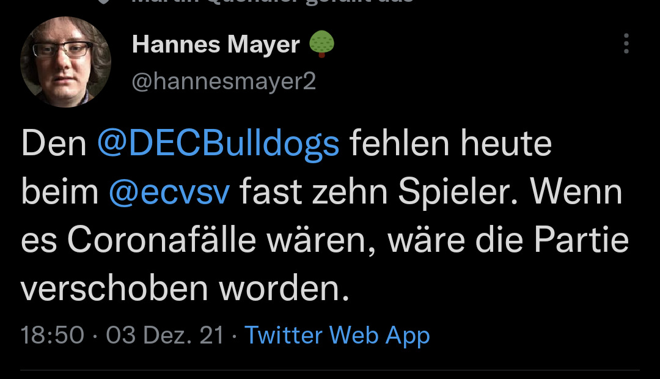Click the word "Wenn" in the tweet

click(576, 193)
